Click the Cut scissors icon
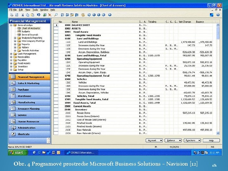This screenshot has height=171, width=228. 23,15
